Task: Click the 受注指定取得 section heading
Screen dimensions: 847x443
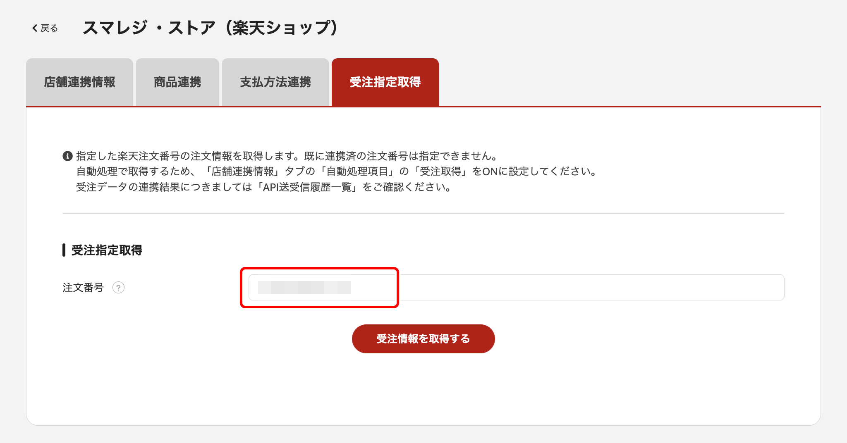Action: [107, 250]
